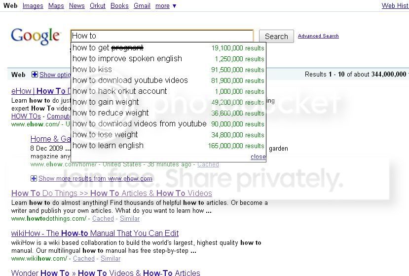409x276 pixels.
Task: Open the 'Wonder How To' result title
Action: pyautogui.click(x=106, y=273)
